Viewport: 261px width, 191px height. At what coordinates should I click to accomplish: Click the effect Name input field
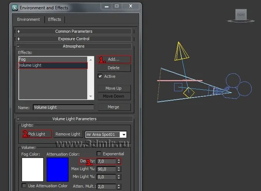pyautogui.click(x=63, y=107)
